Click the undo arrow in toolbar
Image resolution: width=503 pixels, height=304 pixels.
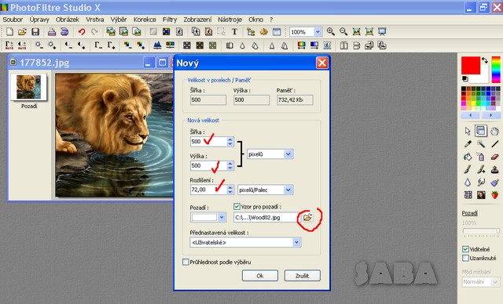(x=82, y=31)
